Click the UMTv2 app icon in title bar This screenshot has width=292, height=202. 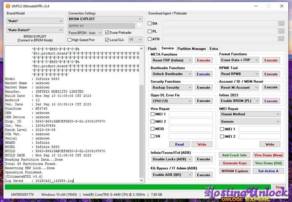coord(8,6)
